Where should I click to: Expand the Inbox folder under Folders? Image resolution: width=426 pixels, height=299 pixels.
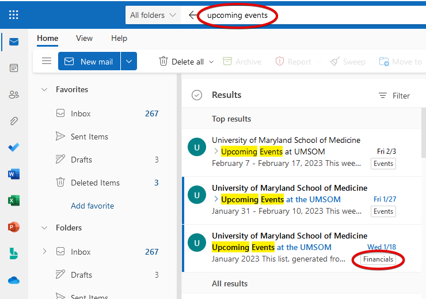pyautogui.click(x=44, y=252)
